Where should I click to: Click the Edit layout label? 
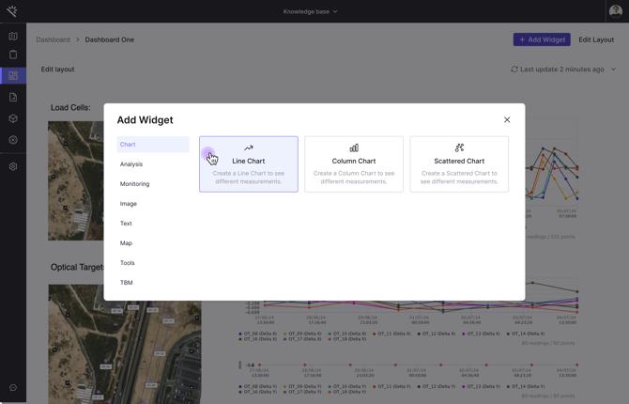point(58,70)
